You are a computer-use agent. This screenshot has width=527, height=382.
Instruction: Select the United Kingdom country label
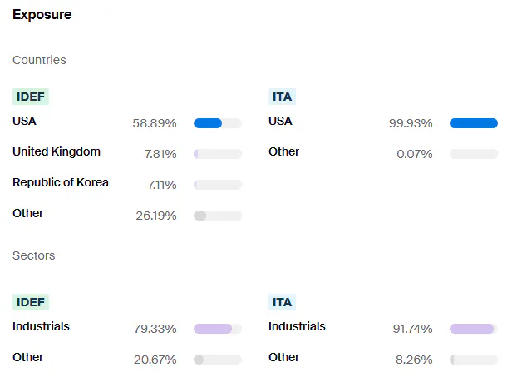coord(57,151)
